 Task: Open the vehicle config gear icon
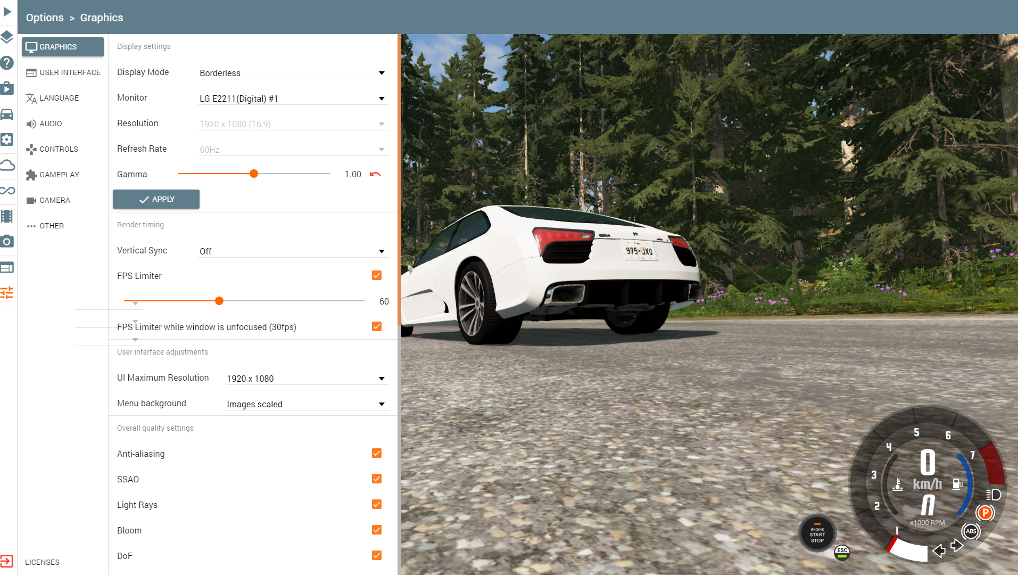tap(6, 139)
